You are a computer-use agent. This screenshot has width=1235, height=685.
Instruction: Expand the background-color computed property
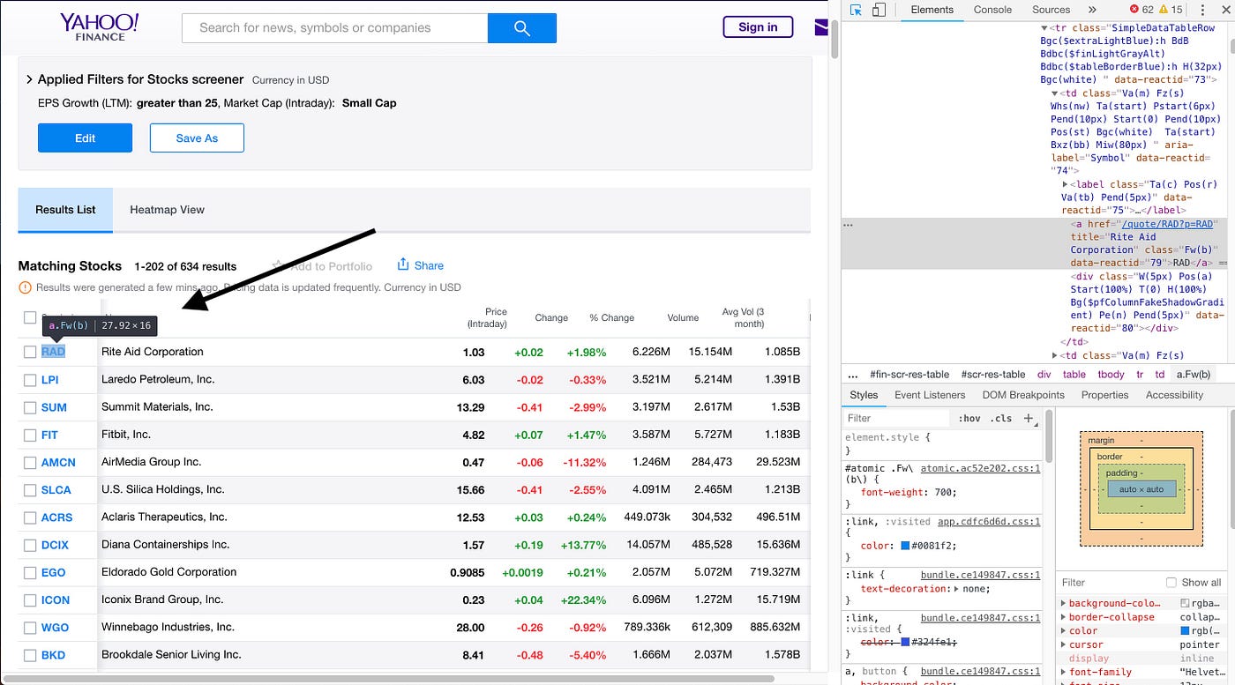tap(1064, 603)
